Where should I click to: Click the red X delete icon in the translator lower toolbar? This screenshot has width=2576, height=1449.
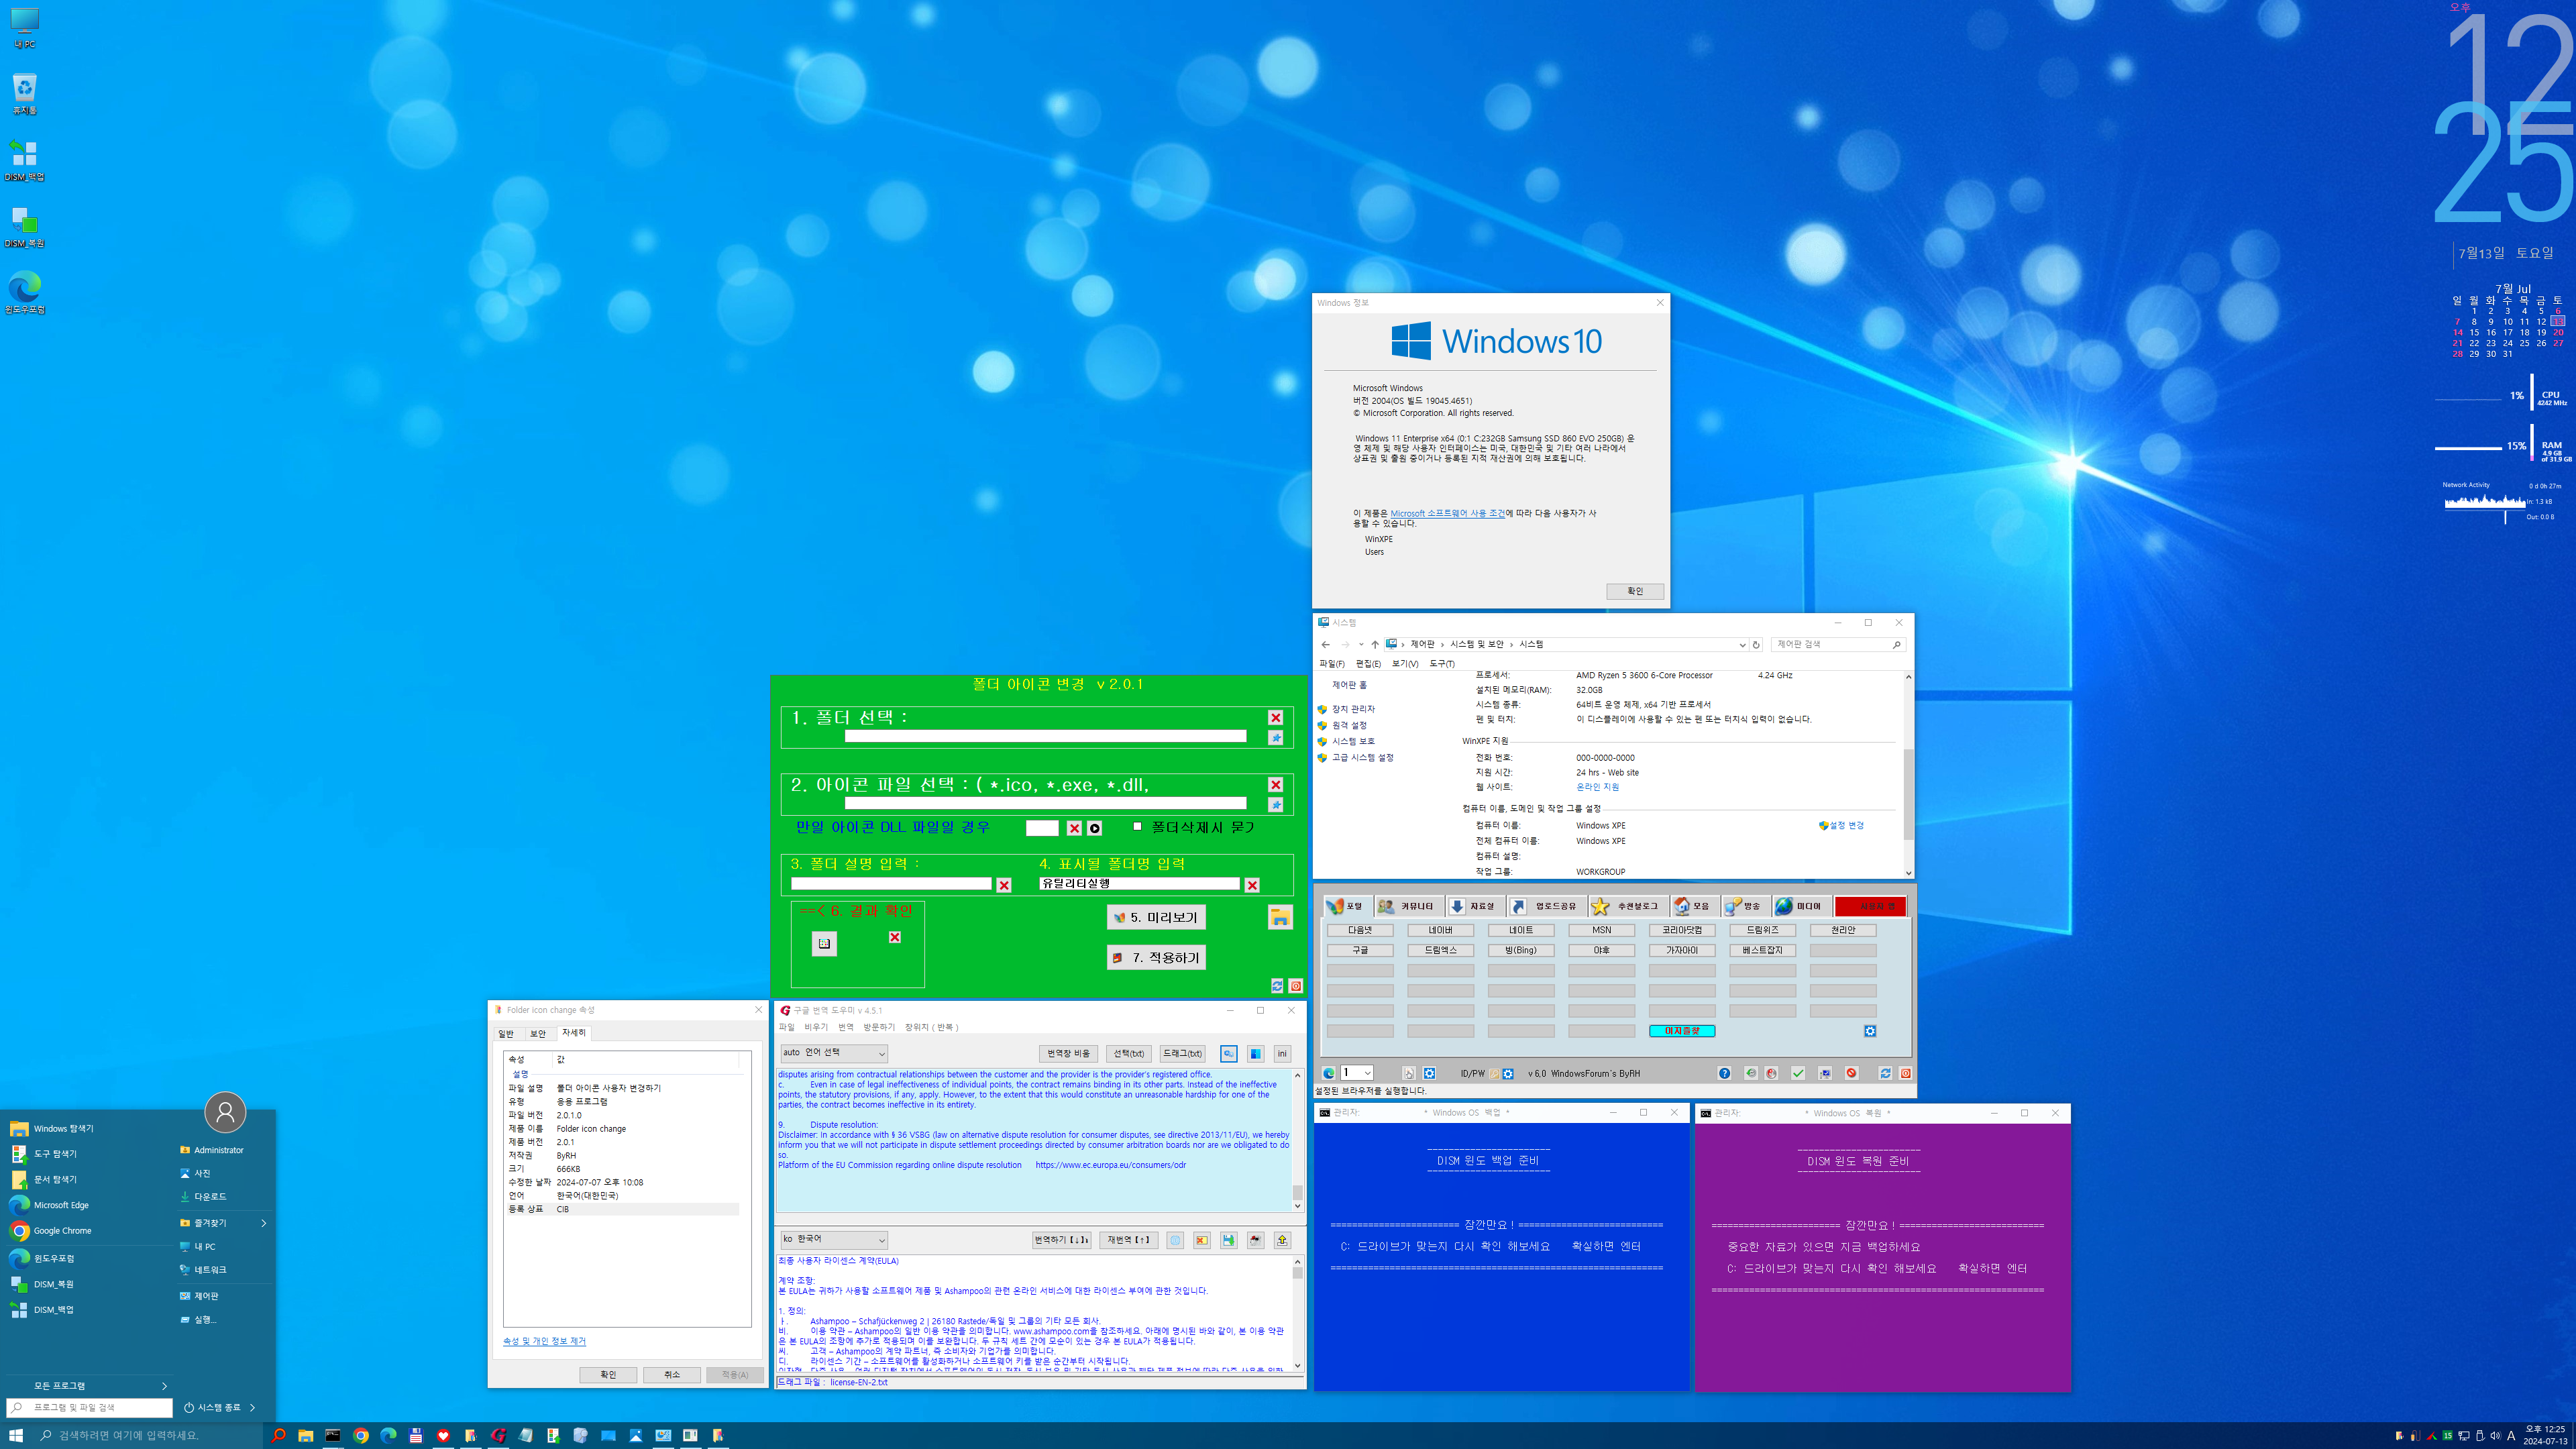(x=1201, y=1240)
